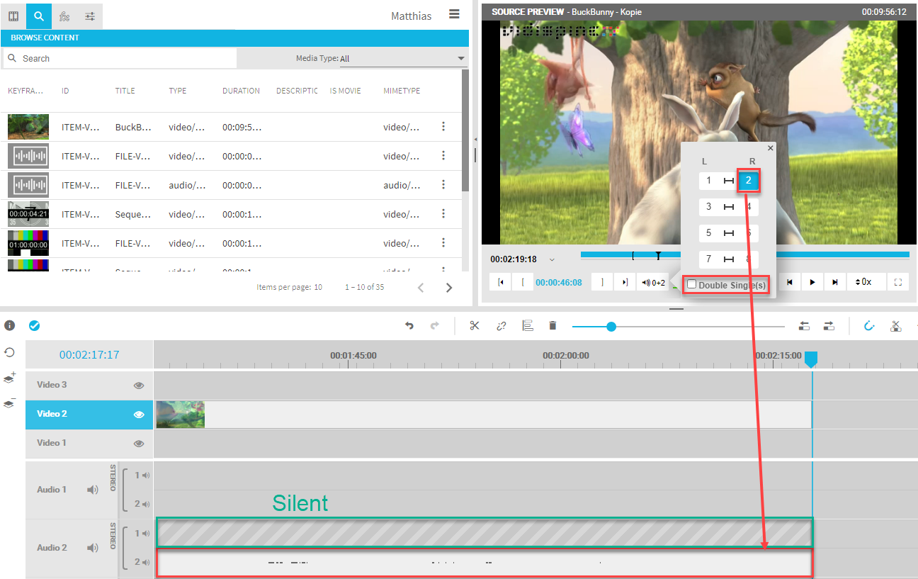This screenshot has height=579, width=918.
Task: Enable the Double Single(s) checkbox
Action: [x=692, y=285]
